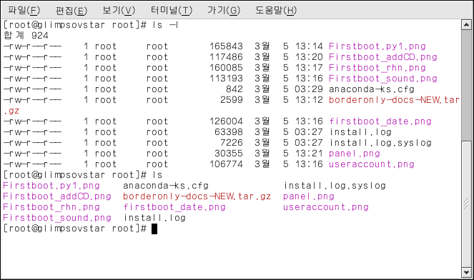This screenshot has width=474, height=280.
Task: Open the 도움말(H) help menu
Action: 276,10
